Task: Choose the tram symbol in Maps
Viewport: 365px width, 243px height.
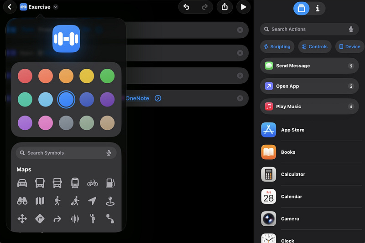Action: [75, 183]
